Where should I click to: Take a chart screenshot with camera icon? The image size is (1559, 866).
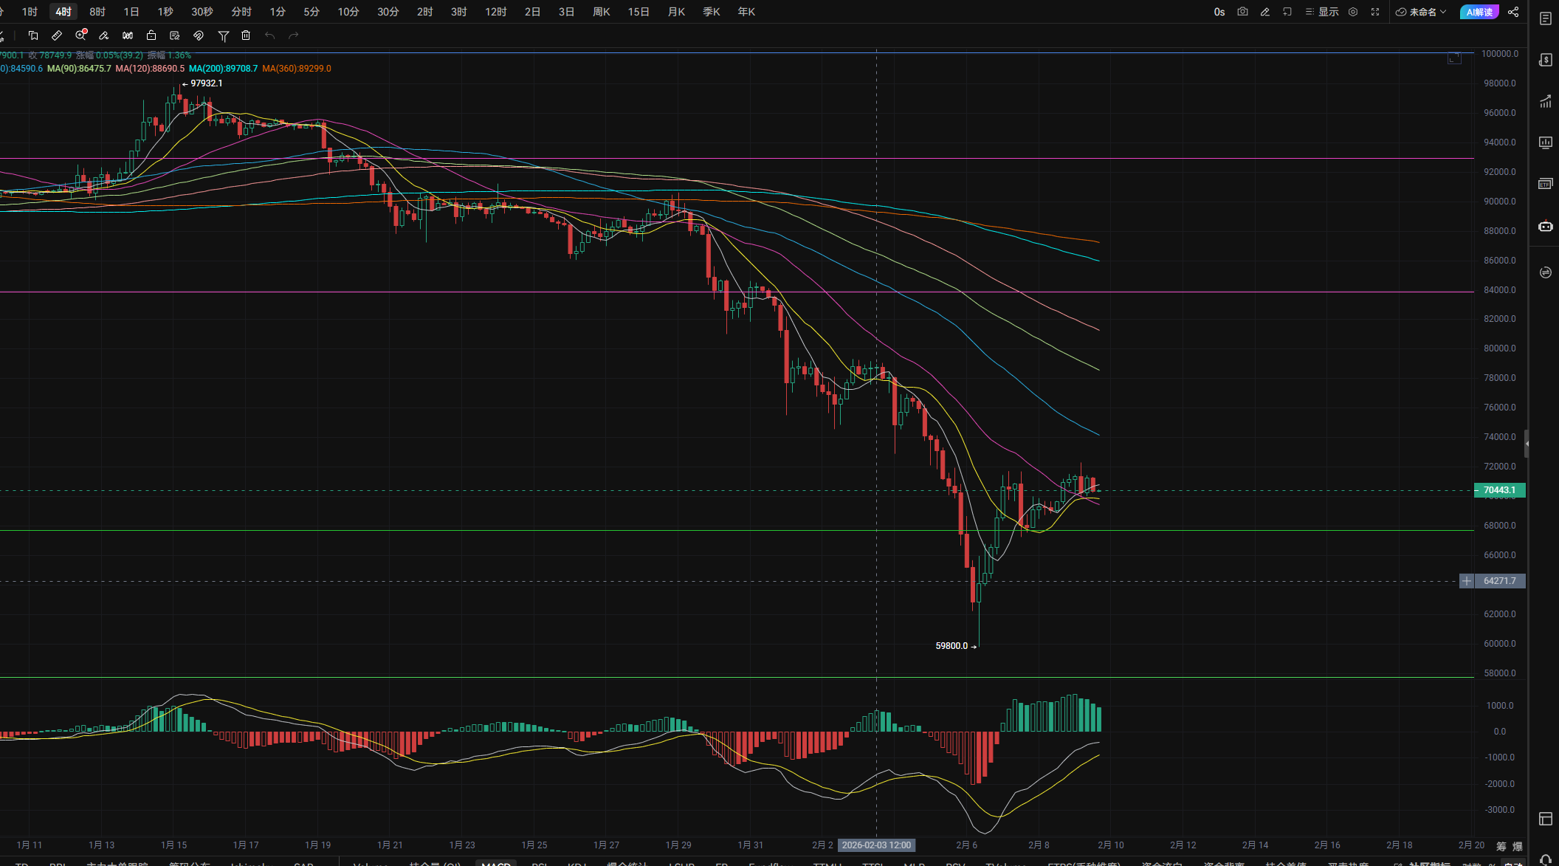pos(1242,12)
